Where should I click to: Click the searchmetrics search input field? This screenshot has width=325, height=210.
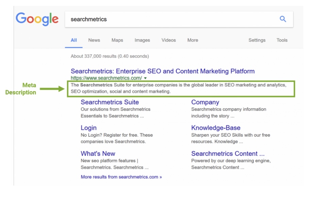point(170,19)
